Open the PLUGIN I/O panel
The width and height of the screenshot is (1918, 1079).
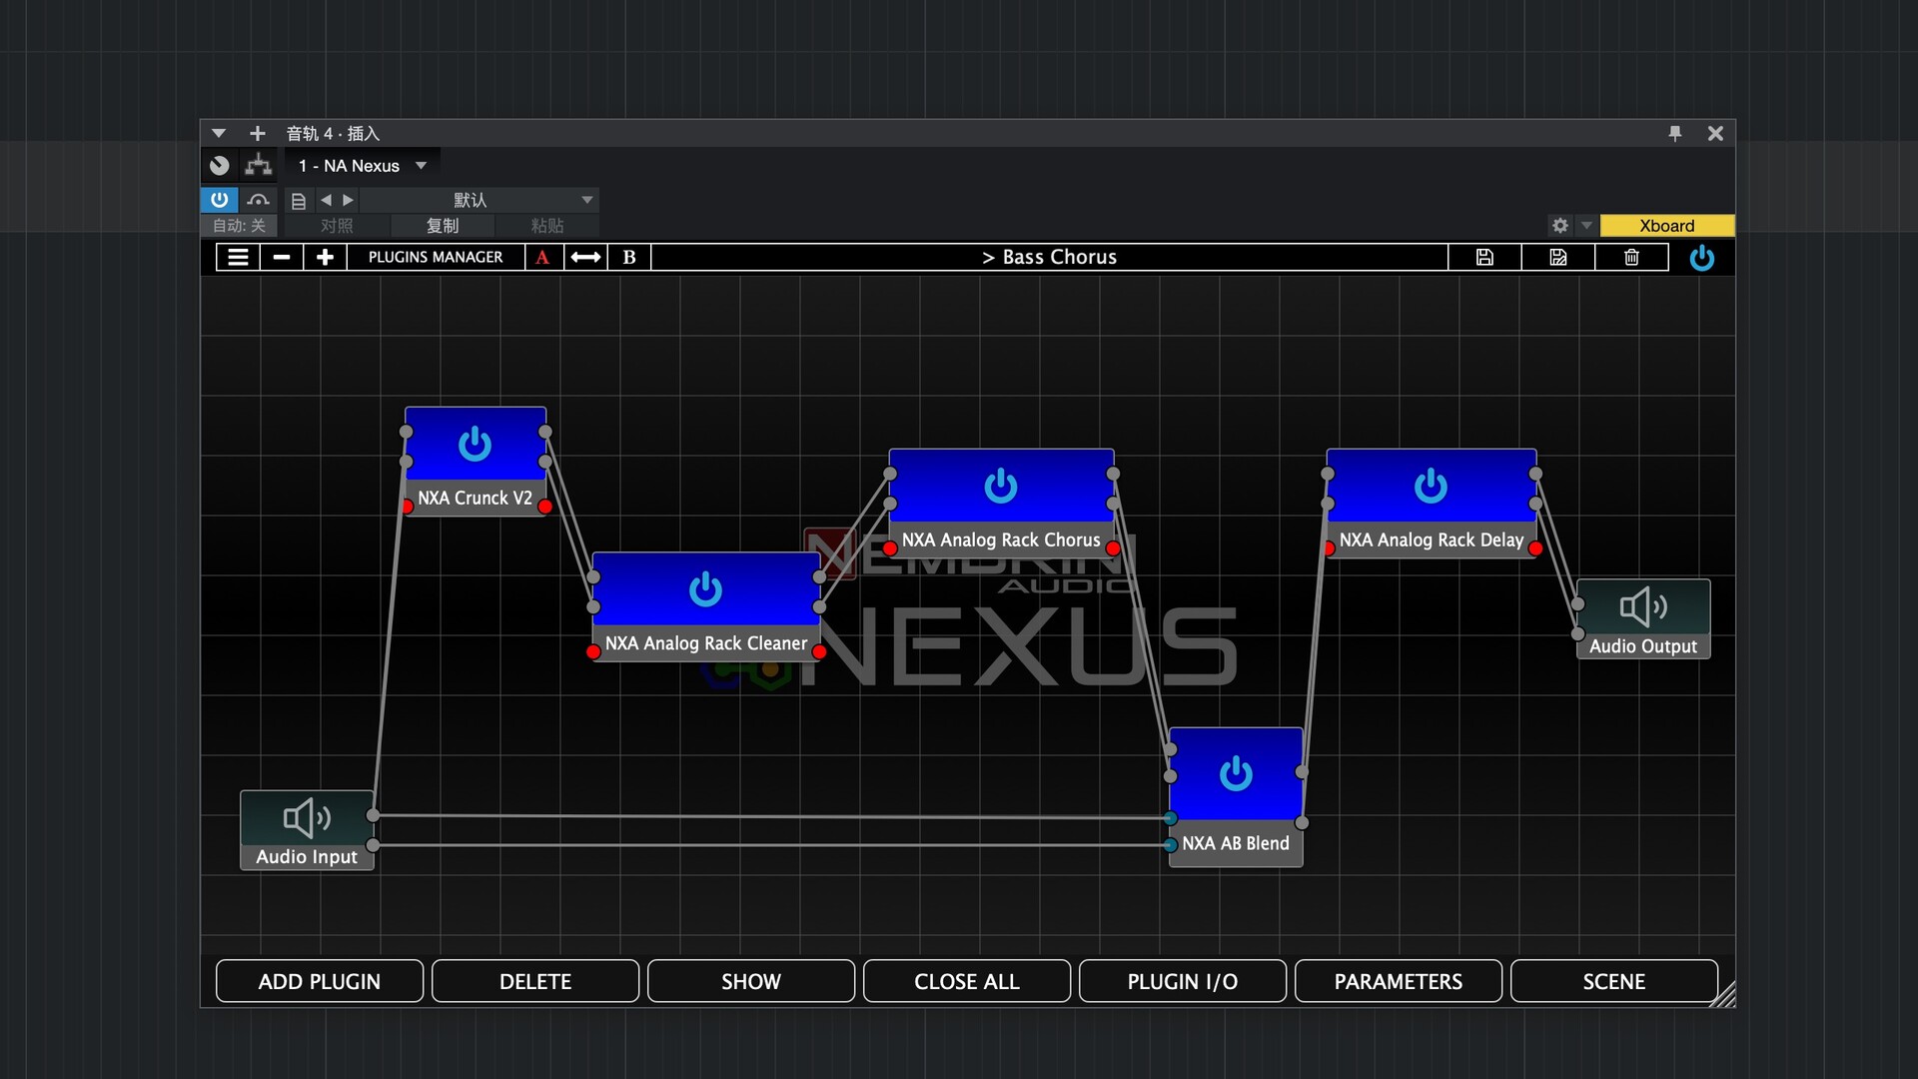[x=1183, y=981]
